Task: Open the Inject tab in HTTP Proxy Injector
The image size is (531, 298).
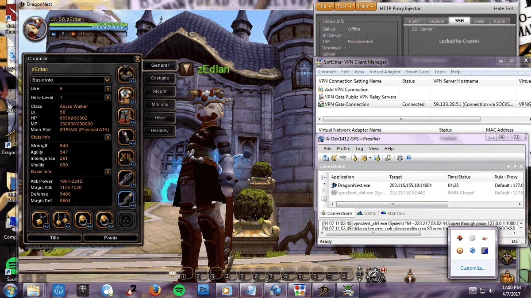Action: [414, 21]
